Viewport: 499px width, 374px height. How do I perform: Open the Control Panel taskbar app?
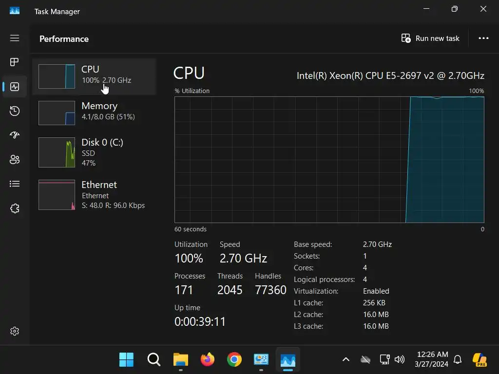tap(261, 360)
